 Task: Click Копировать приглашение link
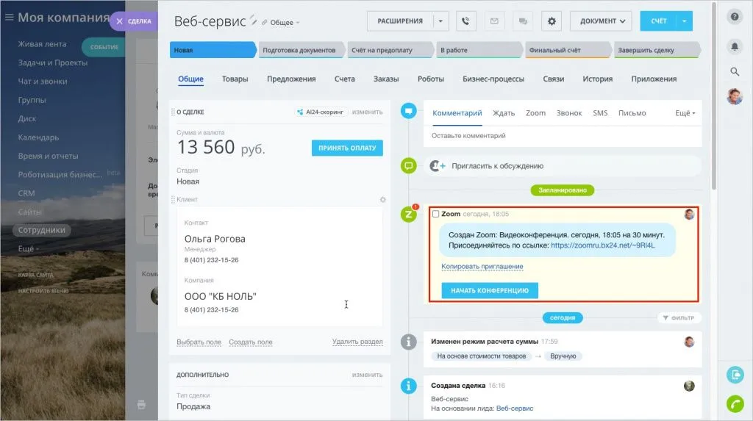point(482,266)
